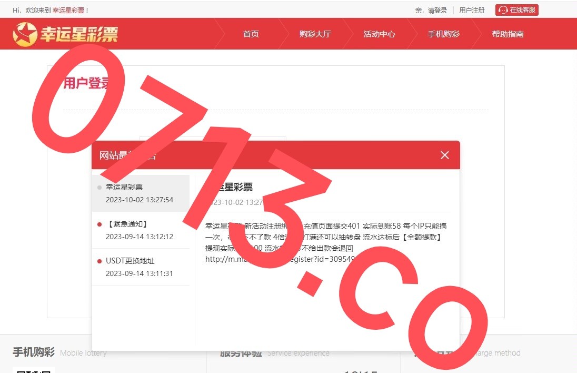The height and width of the screenshot is (373, 577).
Task: Click the 用户注册 link
Action: coord(472,11)
